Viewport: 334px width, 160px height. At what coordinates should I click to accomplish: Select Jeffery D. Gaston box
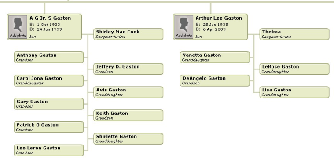[x=128, y=69]
